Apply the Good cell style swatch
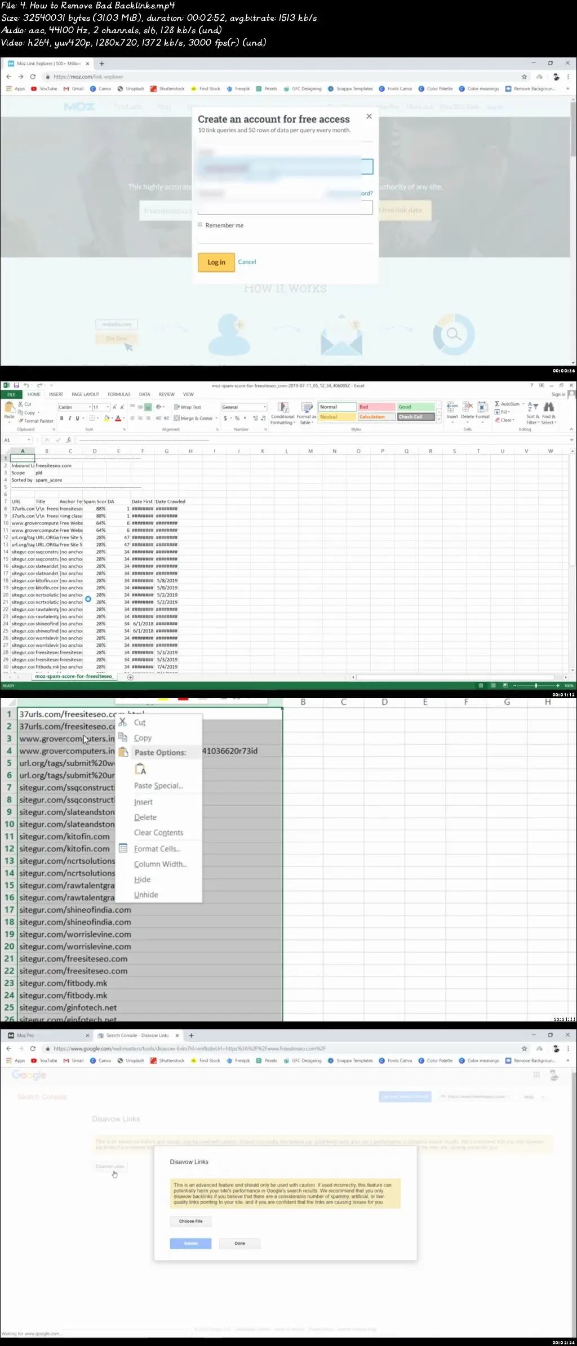577x1346 pixels. [x=416, y=407]
